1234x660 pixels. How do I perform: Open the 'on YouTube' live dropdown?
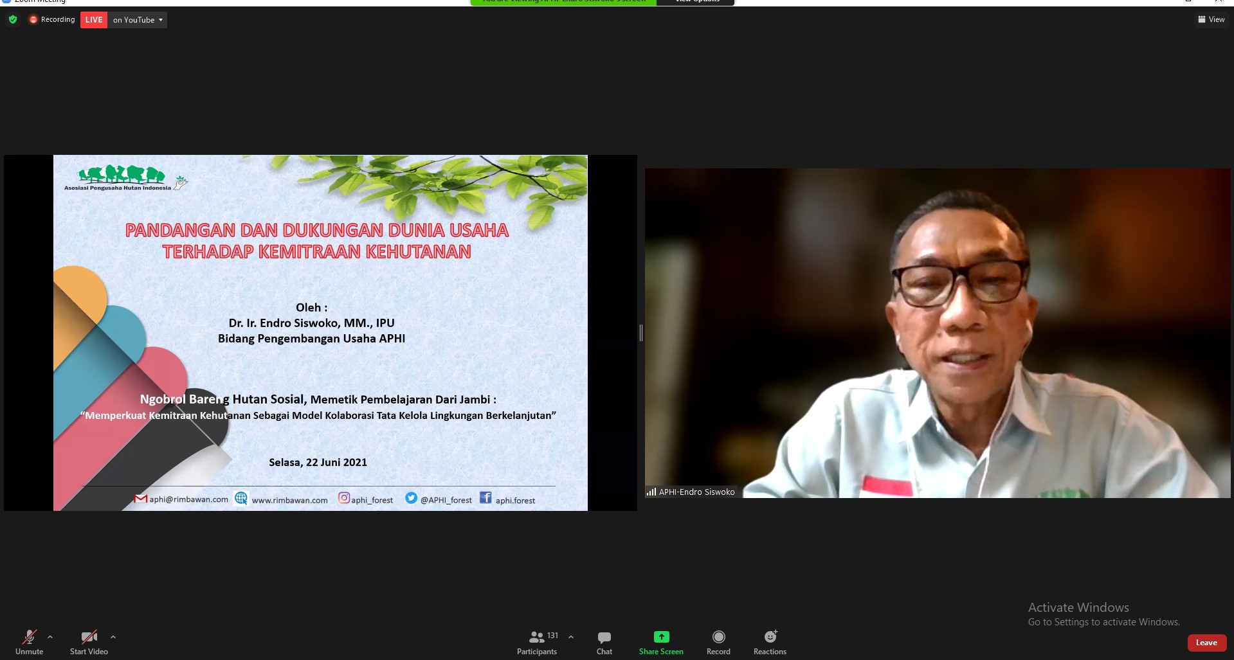[x=138, y=20]
